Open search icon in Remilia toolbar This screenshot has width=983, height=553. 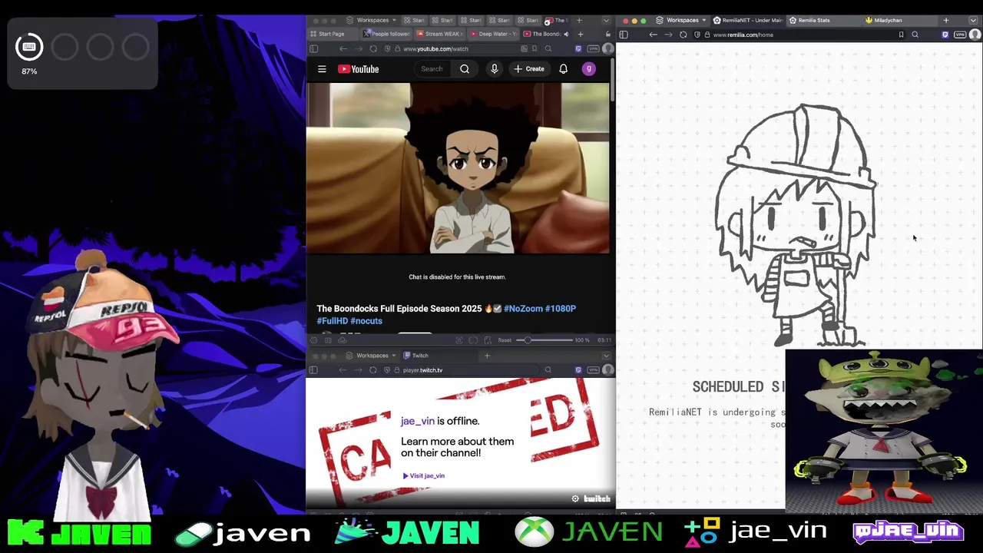point(915,35)
